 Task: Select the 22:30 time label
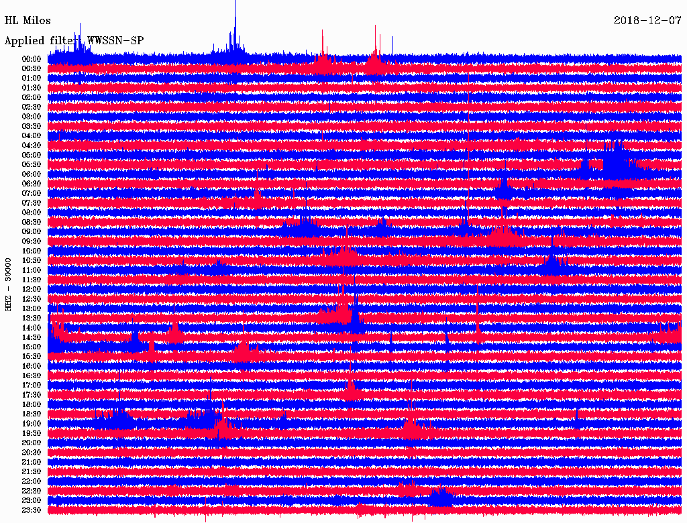coord(32,491)
